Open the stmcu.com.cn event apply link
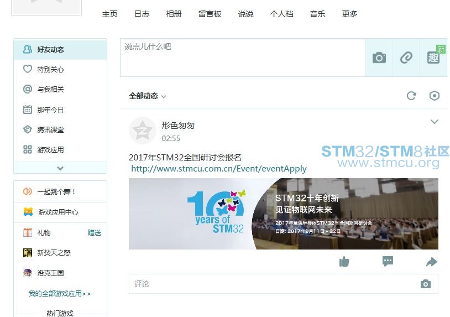This screenshot has height=317, width=450. [x=218, y=169]
